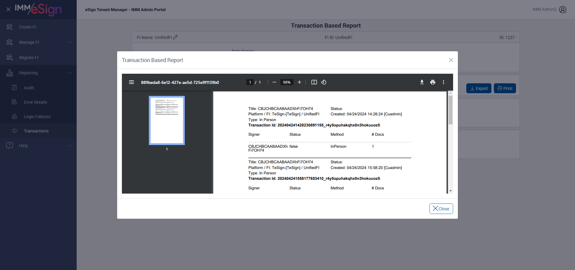
Task: Click the Help question mark icon
Action: [10, 146]
